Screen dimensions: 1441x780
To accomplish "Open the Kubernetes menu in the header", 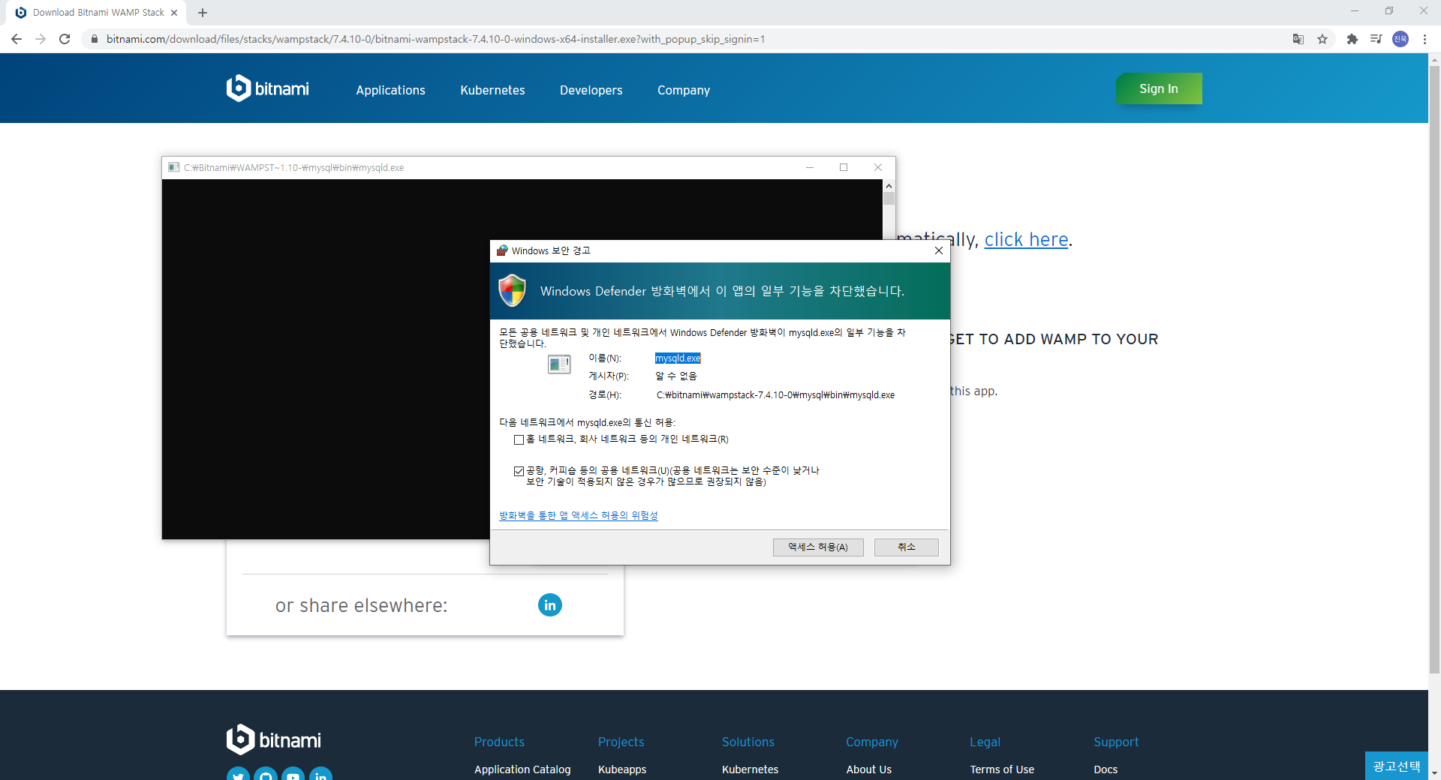I will click(x=492, y=90).
